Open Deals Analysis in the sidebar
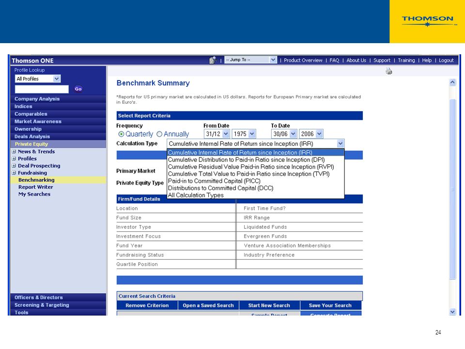Viewport: 465px width, 349px height. pos(58,137)
